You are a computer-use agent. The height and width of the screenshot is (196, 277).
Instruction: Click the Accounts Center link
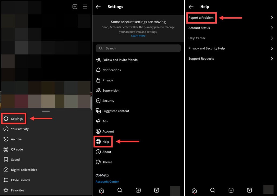point(107,182)
